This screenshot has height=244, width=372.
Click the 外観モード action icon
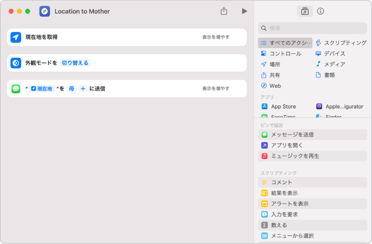point(16,63)
